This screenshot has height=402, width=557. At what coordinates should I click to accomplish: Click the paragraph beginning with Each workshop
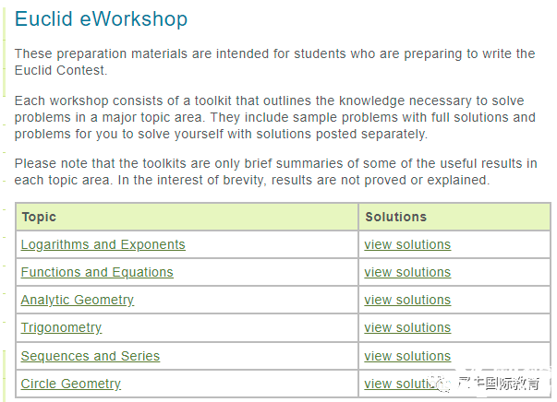pos(274,117)
